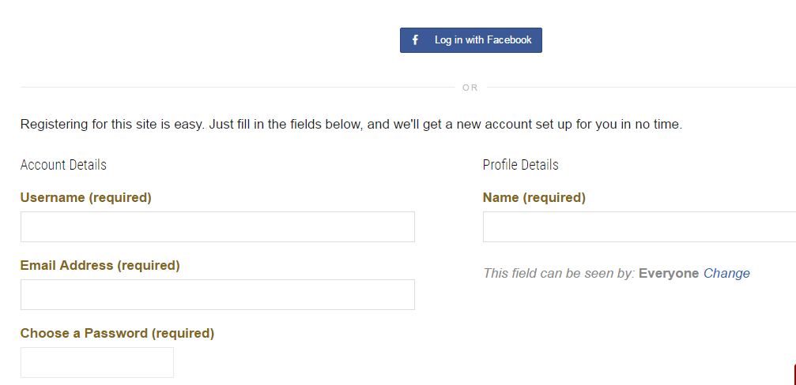Click the Name (required) label

pyautogui.click(x=534, y=197)
